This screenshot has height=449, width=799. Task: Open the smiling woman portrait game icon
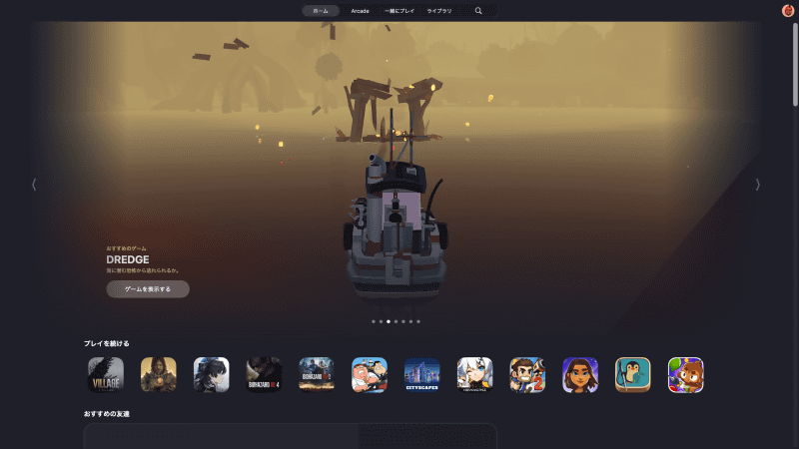point(580,375)
